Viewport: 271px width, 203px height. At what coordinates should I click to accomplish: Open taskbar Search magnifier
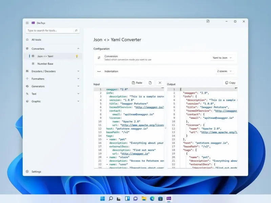click(x=111, y=199)
